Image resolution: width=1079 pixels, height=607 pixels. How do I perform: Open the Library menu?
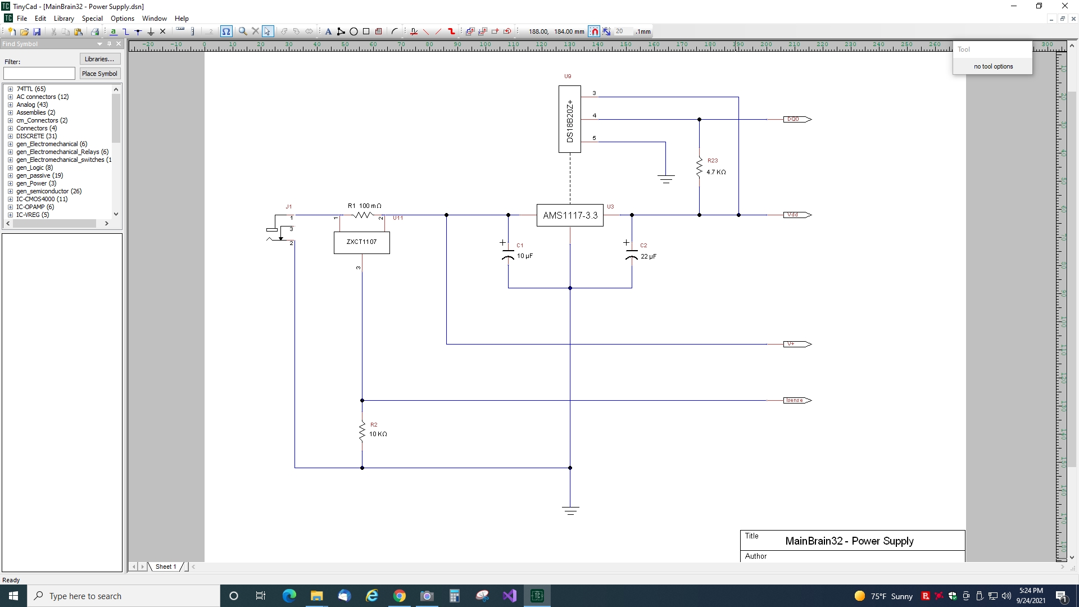(64, 19)
